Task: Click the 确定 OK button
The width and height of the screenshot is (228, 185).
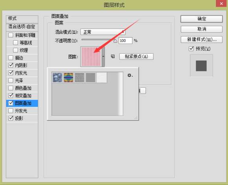Action: click(202, 19)
